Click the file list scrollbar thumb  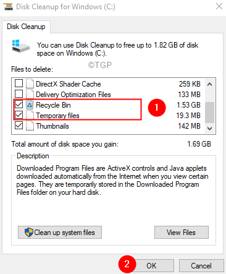[209, 113]
